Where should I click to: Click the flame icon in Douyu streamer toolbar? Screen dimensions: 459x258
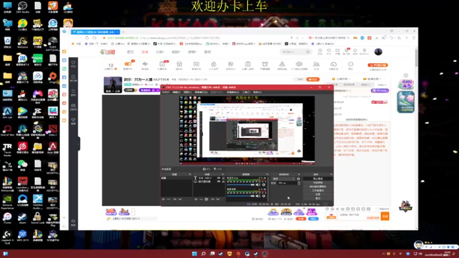(x=213, y=64)
